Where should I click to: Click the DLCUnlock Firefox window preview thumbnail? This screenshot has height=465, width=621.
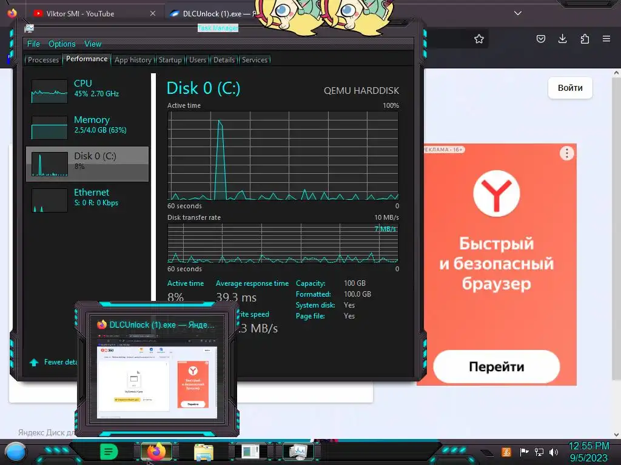pyautogui.click(x=157, y=378)
